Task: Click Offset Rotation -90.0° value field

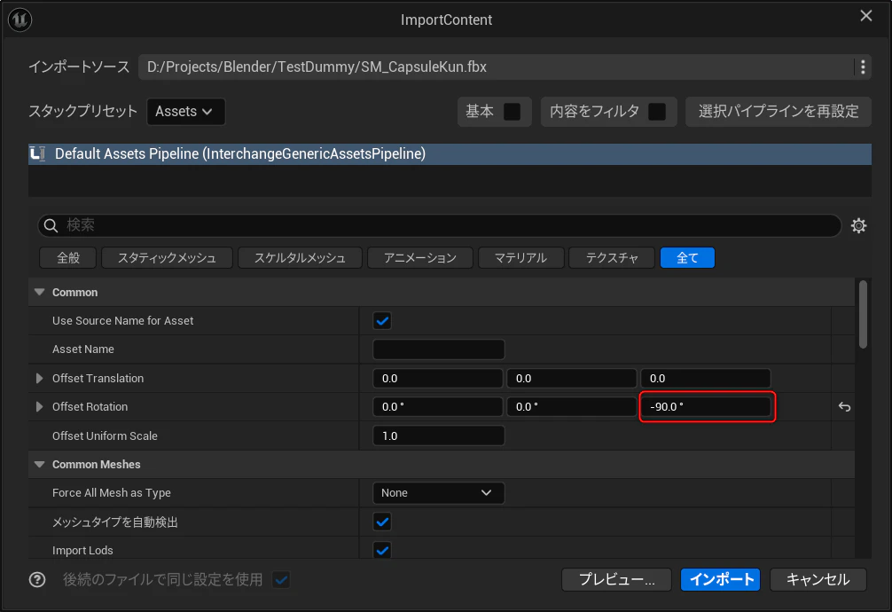Action: 706,407
